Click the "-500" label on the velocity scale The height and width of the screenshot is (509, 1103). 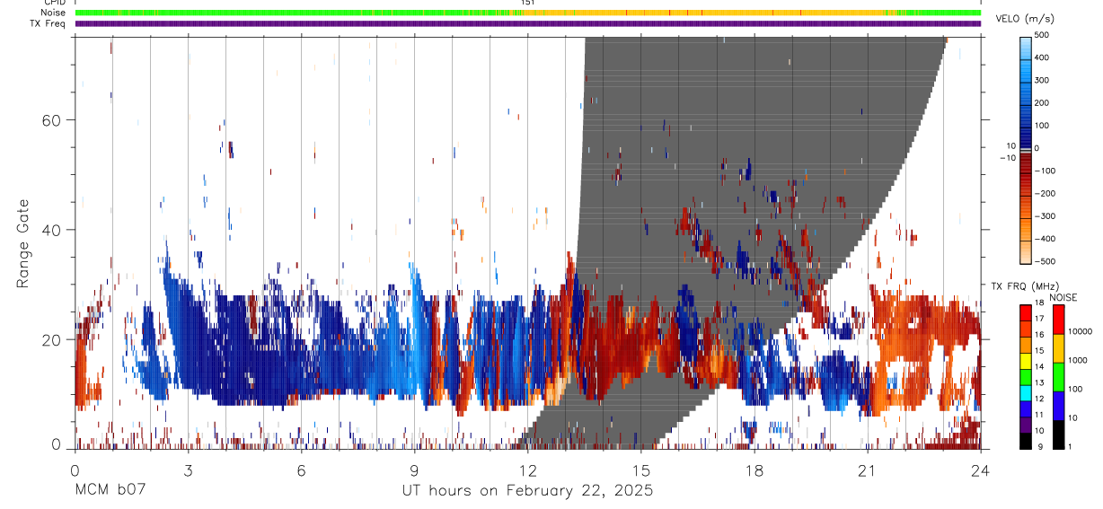(1043, 262)
